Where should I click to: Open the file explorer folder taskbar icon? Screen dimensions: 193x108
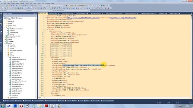pyautogui.click(x=40, y=106)
